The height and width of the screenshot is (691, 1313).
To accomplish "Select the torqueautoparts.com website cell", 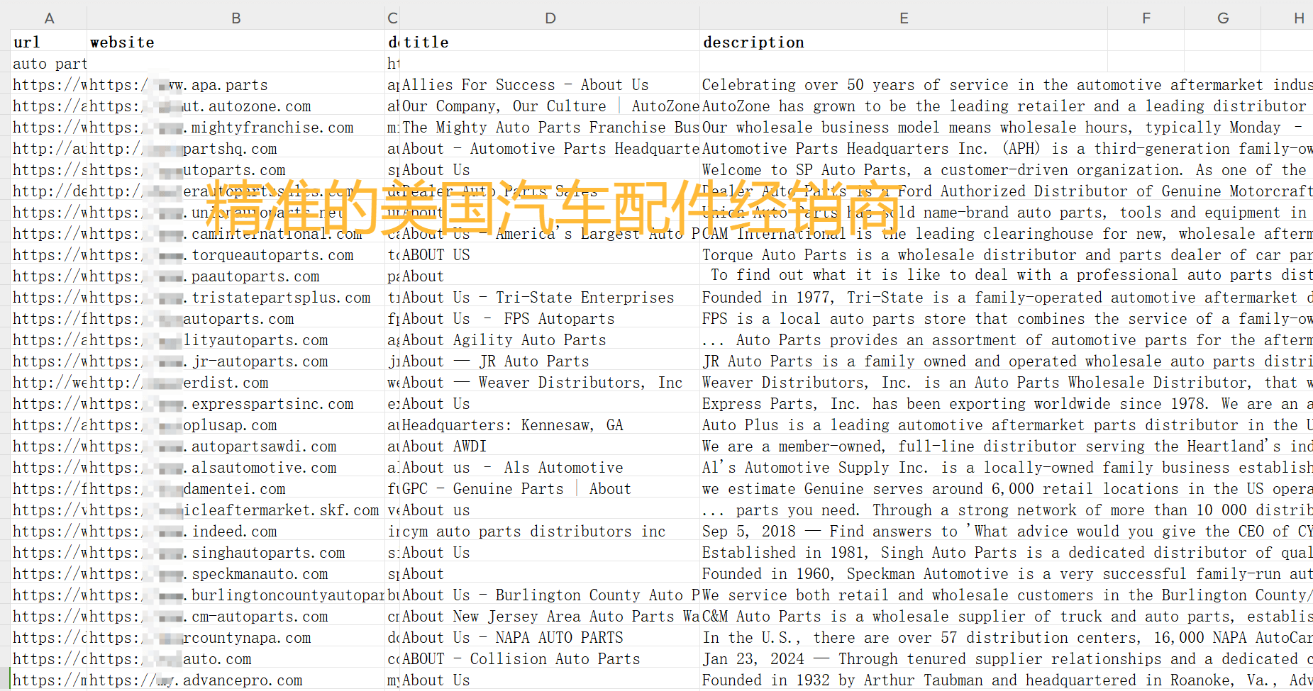I will coord(236,254).
